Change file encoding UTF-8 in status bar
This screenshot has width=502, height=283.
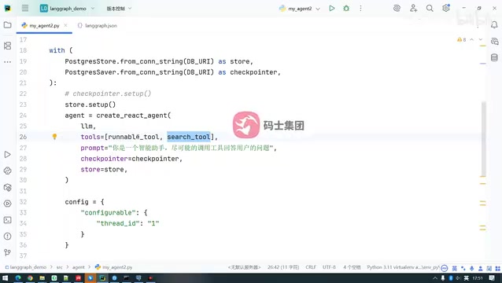(329, 267)
